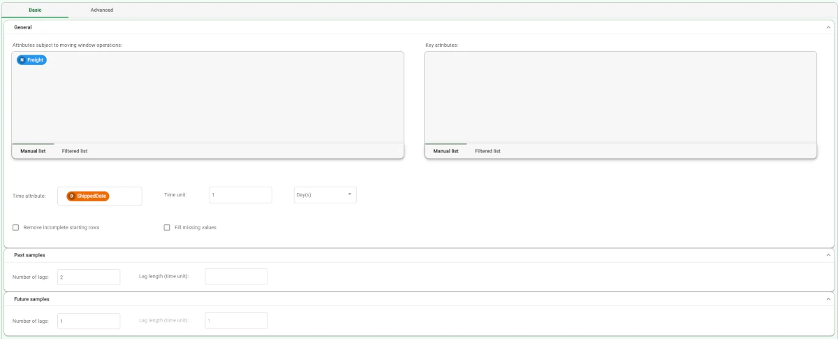Click Past samples Number of lags field

89,277
